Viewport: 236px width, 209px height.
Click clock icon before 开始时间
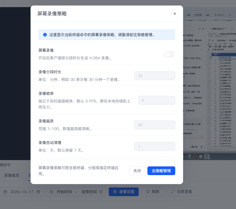(52, 192)
